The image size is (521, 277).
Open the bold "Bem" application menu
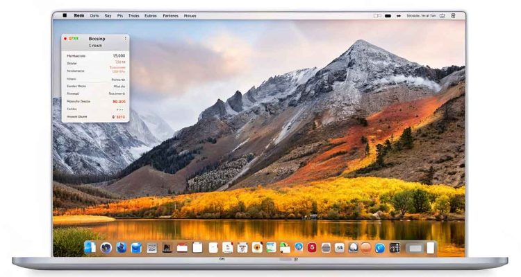coord(78,15)
